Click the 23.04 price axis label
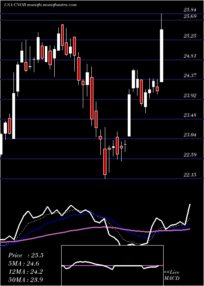 190,135
